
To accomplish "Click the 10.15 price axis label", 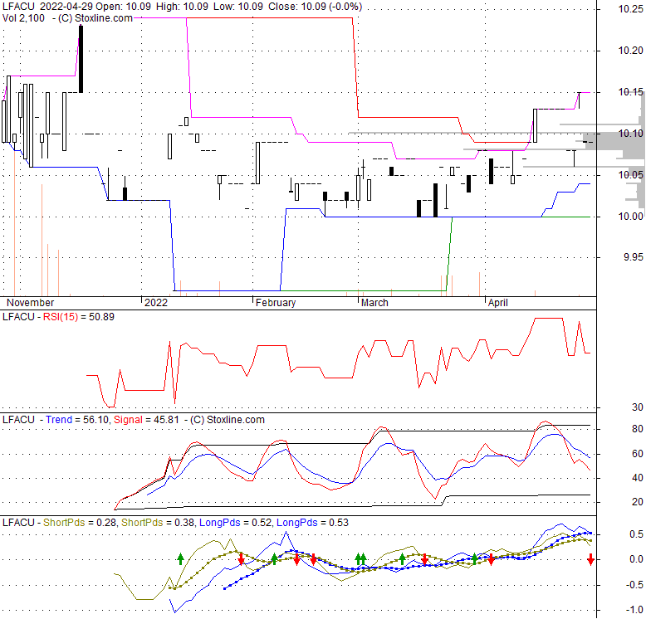I will pyautogui.click(x=630, y=92).
